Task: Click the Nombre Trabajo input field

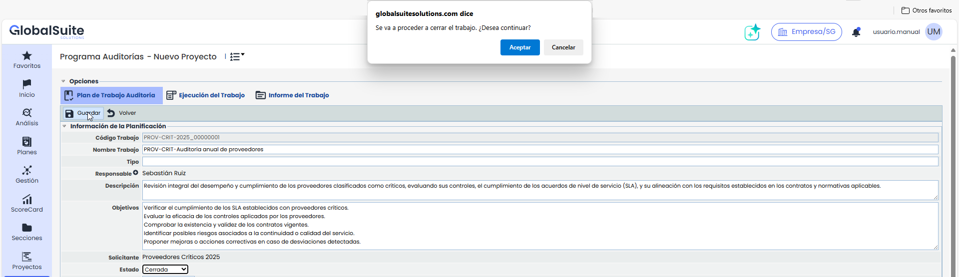Action: pos(539,149)
